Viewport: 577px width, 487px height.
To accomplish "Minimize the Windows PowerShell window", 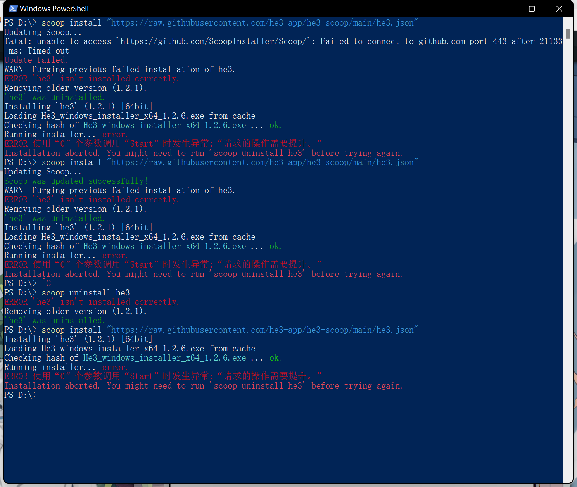I will (x=505, y=9).
